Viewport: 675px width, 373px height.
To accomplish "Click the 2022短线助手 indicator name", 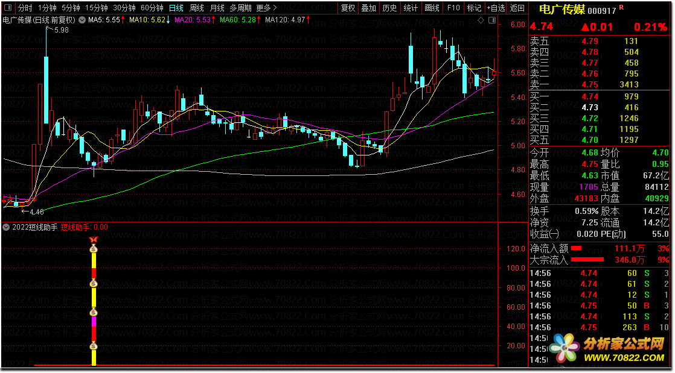I will tap(34, 227).
